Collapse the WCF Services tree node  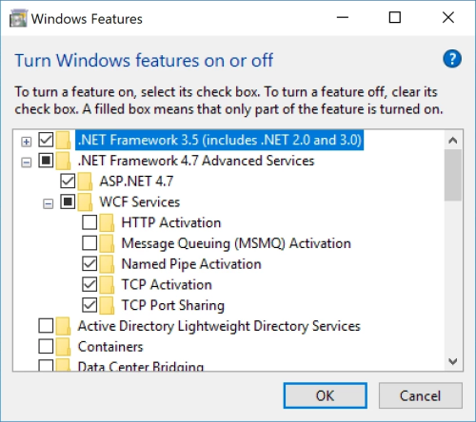click(x=48, y=203)
